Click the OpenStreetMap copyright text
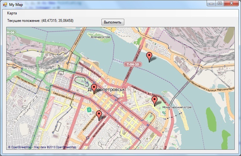Screen dimensions: 241x156 tap(42, 147)
